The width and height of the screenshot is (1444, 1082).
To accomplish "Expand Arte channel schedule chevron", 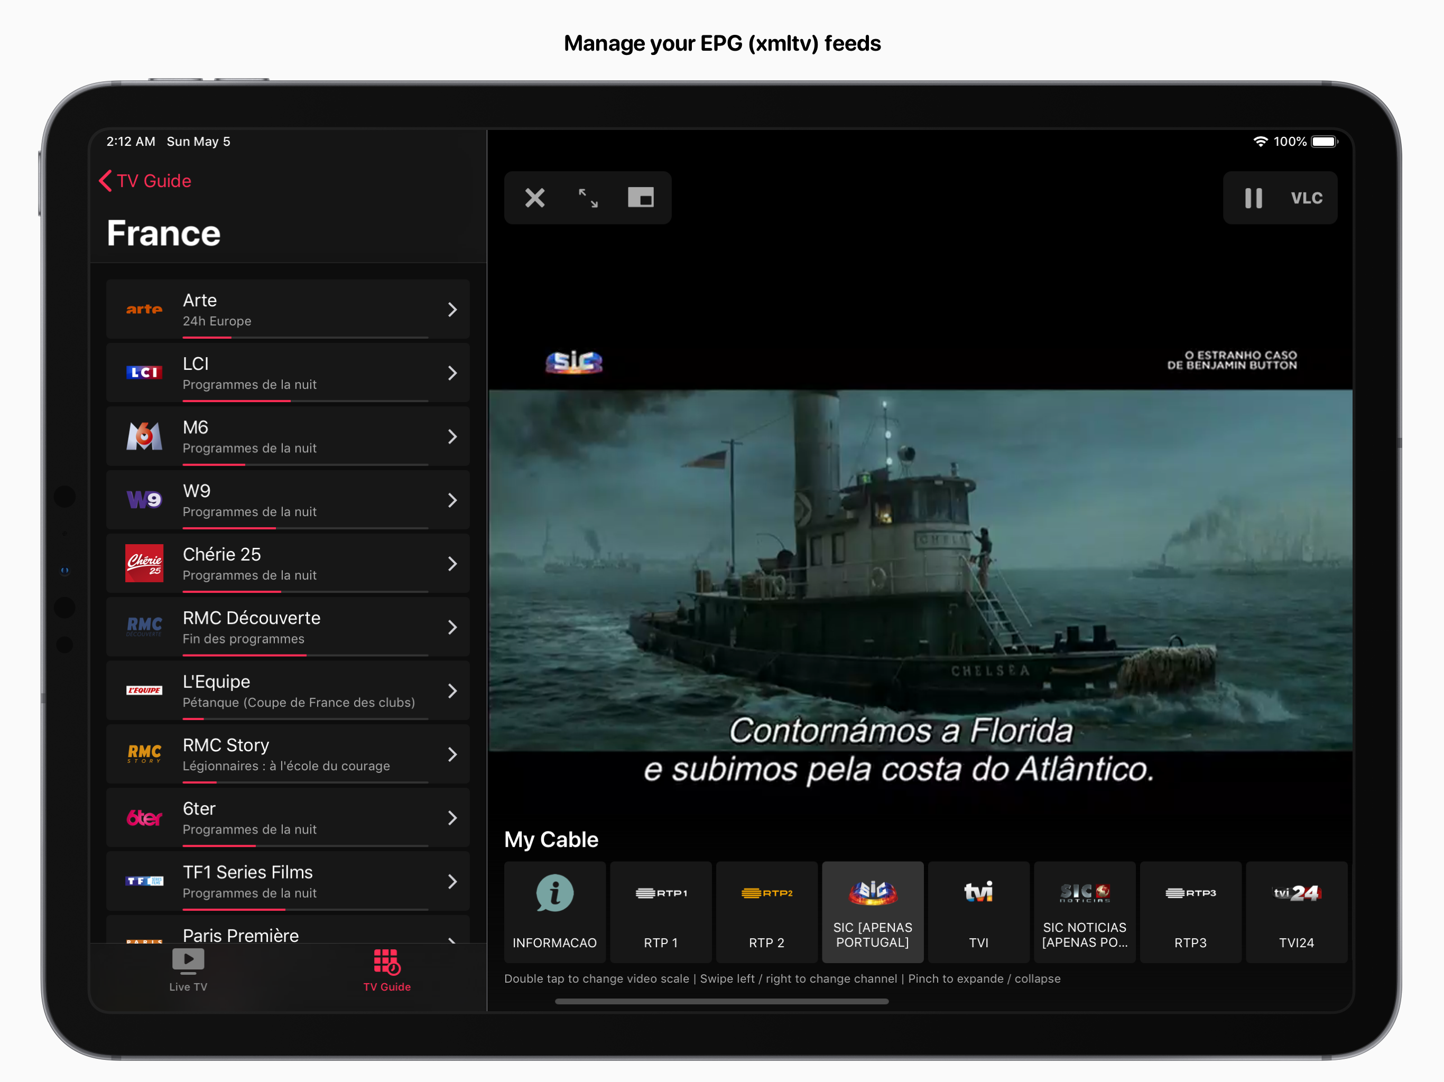I will 452,310.
